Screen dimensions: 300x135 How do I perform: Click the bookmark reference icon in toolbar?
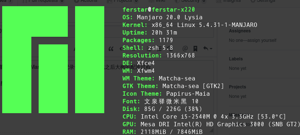(x=195, y=49)
